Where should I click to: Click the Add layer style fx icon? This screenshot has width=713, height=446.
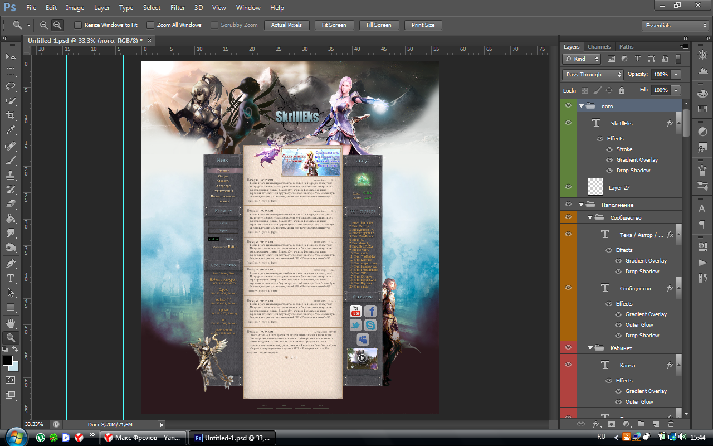pos(596,424)
